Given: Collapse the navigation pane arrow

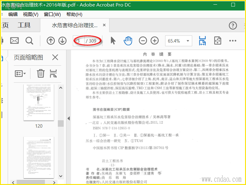Looking at the screenshot, I should [69, 118].
